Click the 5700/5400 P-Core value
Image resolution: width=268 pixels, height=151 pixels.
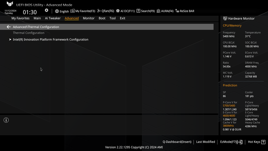pyautogui.click(x=229, y=106)
